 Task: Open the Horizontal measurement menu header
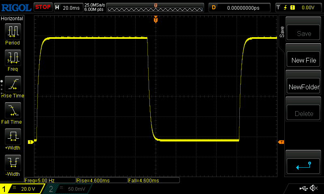[13, 19]
